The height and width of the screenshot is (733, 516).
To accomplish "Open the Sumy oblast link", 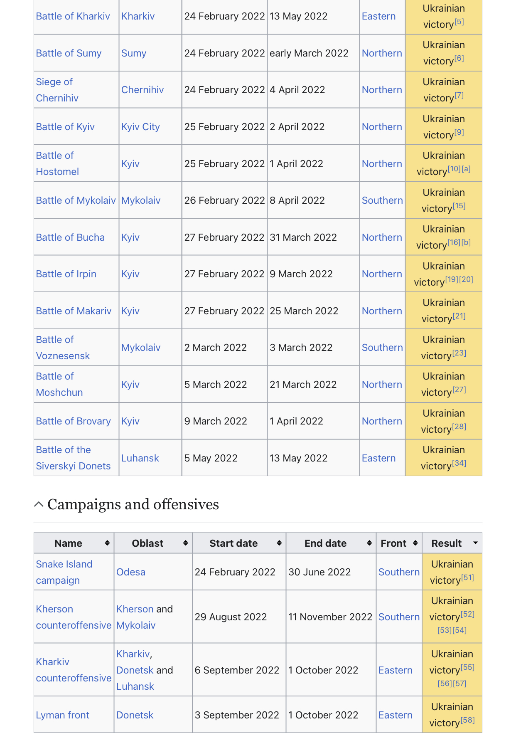I will pyautogui.click(x=134, y=53).
